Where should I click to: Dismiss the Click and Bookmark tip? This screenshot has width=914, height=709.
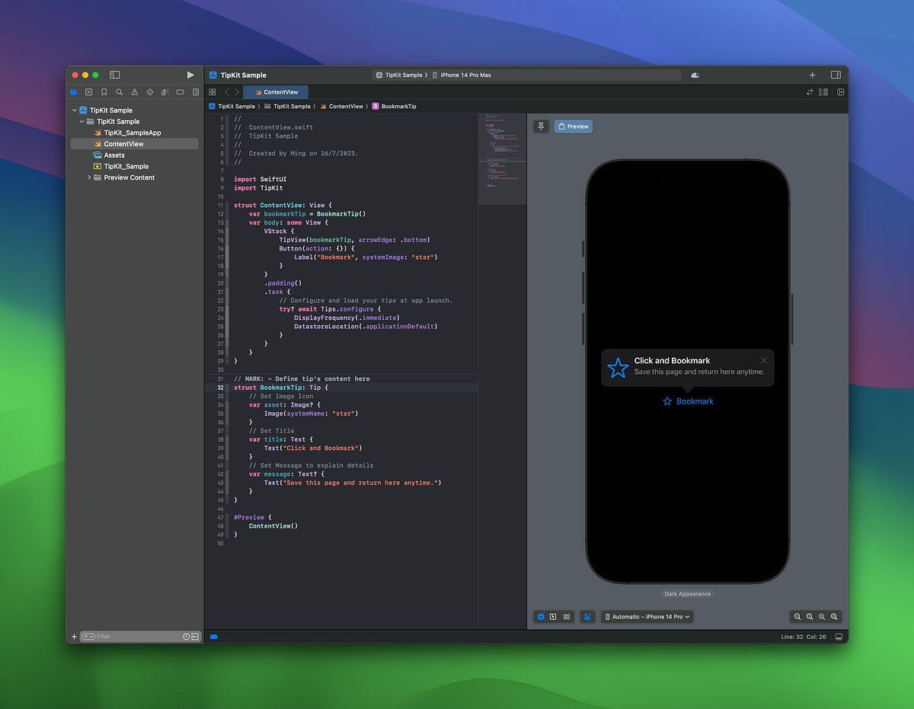tap(763, 360)
